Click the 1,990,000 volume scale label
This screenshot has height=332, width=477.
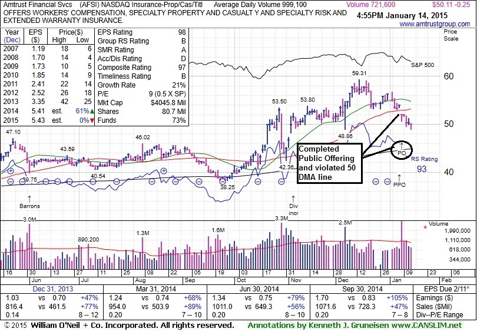pyautogui.click(x=457, y=231)
